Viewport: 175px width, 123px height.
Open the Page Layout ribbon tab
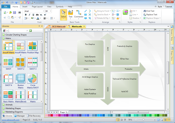click(x=37, y=6)
